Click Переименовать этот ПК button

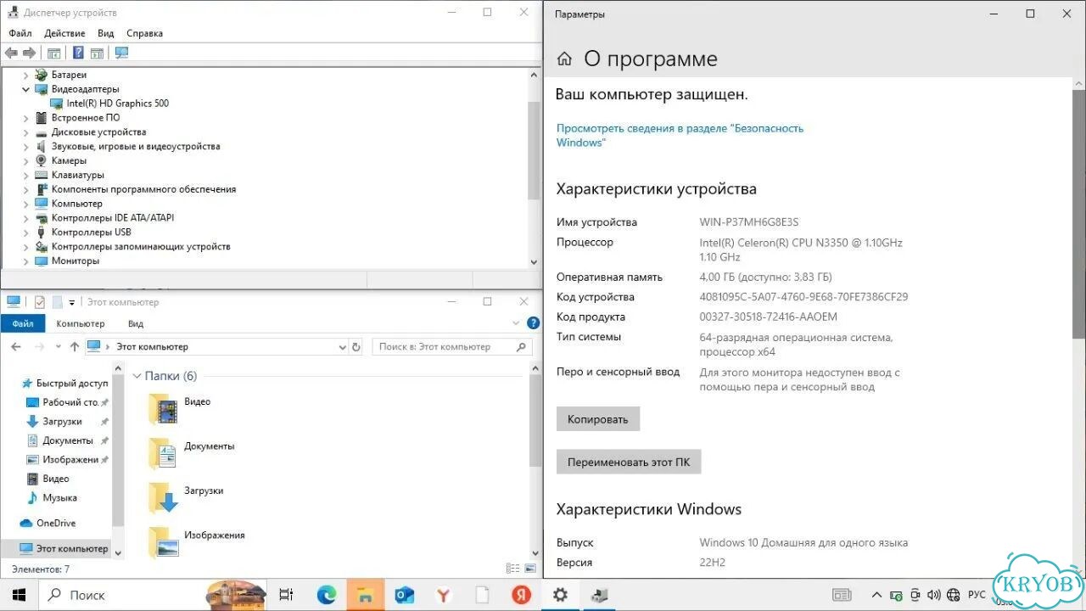[x=629, y=462]
